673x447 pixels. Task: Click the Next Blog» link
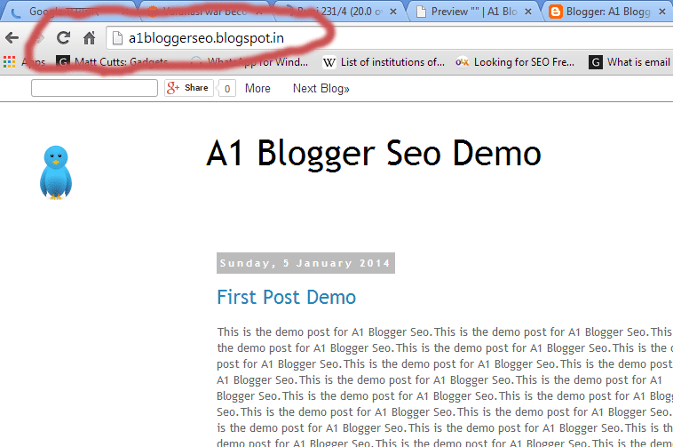pos(321,88)
